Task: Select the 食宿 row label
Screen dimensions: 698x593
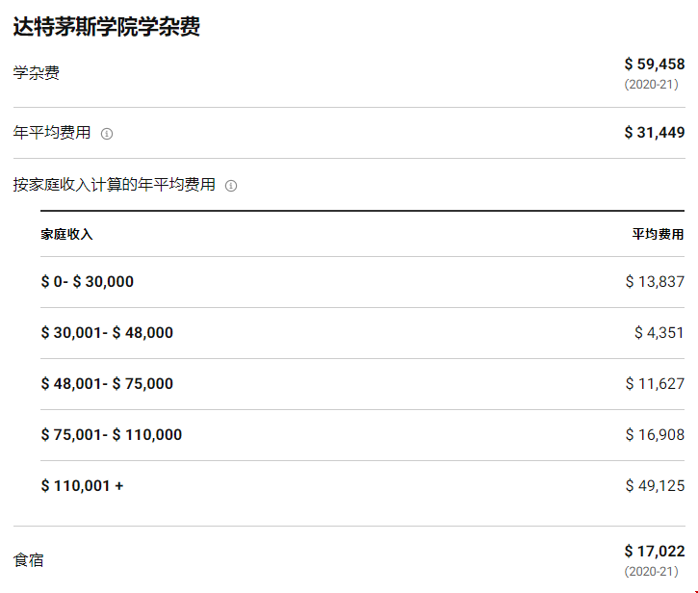Action: (29, 560)
